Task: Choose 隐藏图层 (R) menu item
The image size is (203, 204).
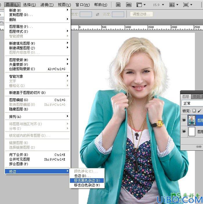Action: pos(37,109)
